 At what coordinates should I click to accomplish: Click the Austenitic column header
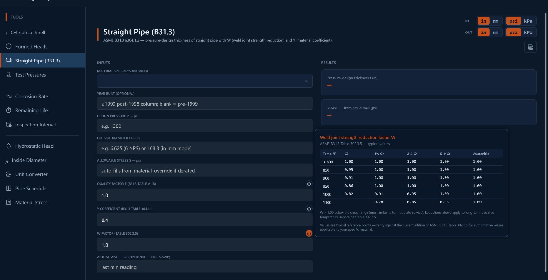pos(481,154)
